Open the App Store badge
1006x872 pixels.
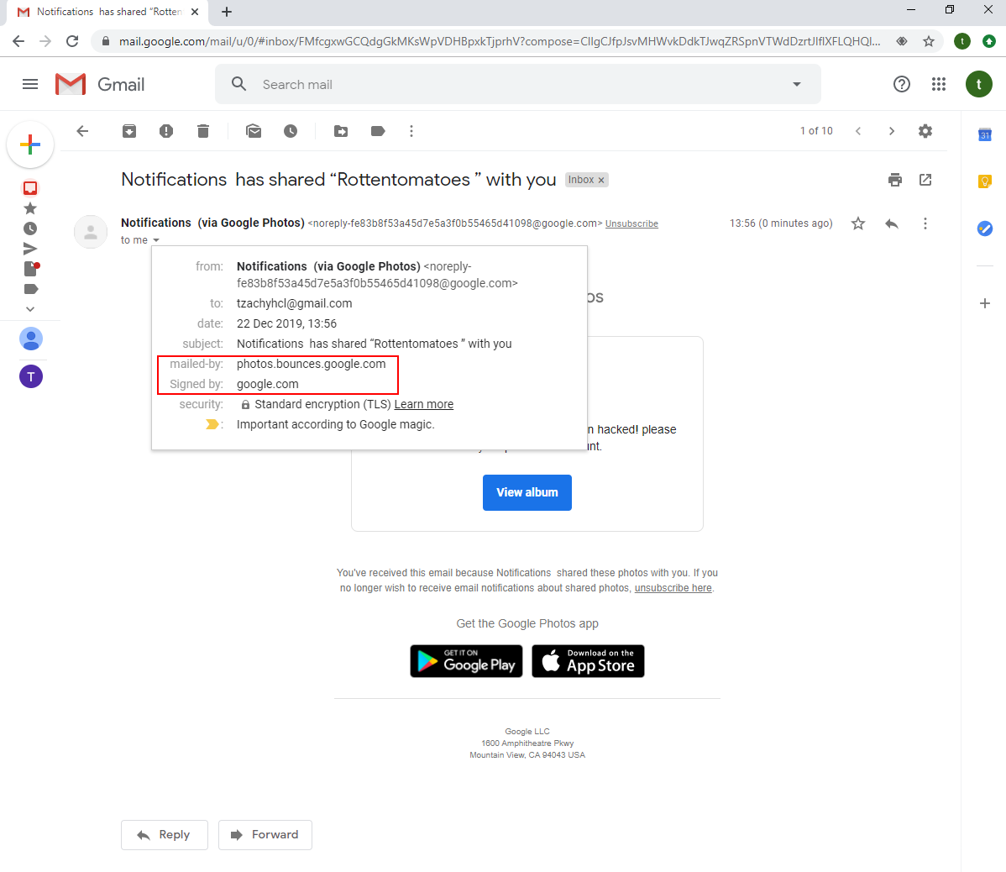coord(588,661)
